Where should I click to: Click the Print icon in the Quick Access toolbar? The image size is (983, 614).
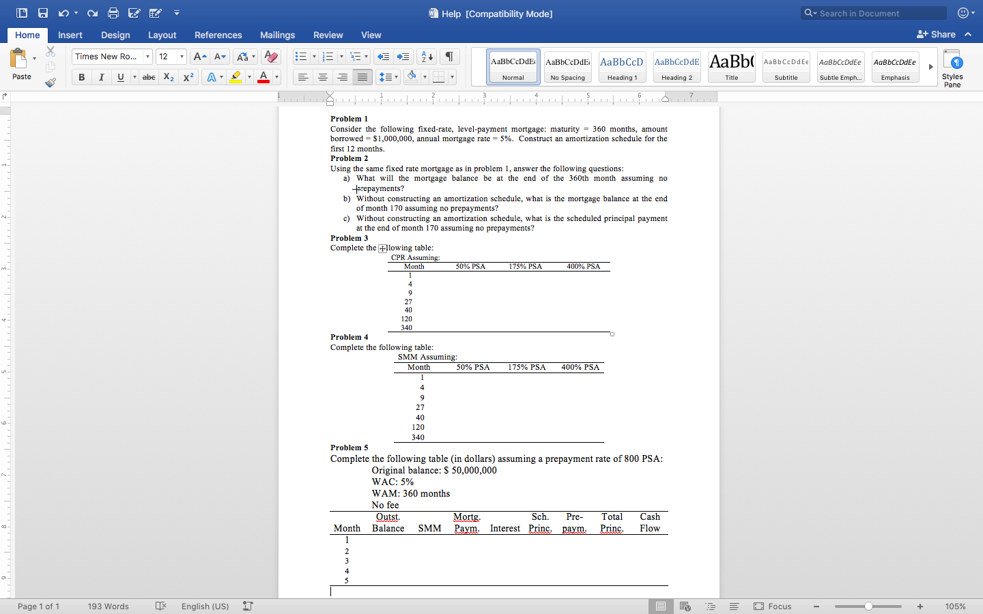coord(113,12)
